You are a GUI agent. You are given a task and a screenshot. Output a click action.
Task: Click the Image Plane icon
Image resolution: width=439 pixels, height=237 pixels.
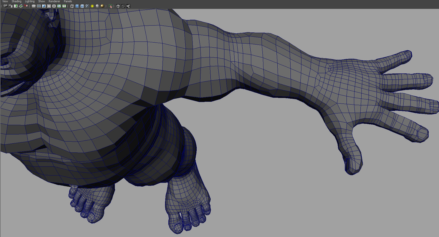tap(21, 6)
